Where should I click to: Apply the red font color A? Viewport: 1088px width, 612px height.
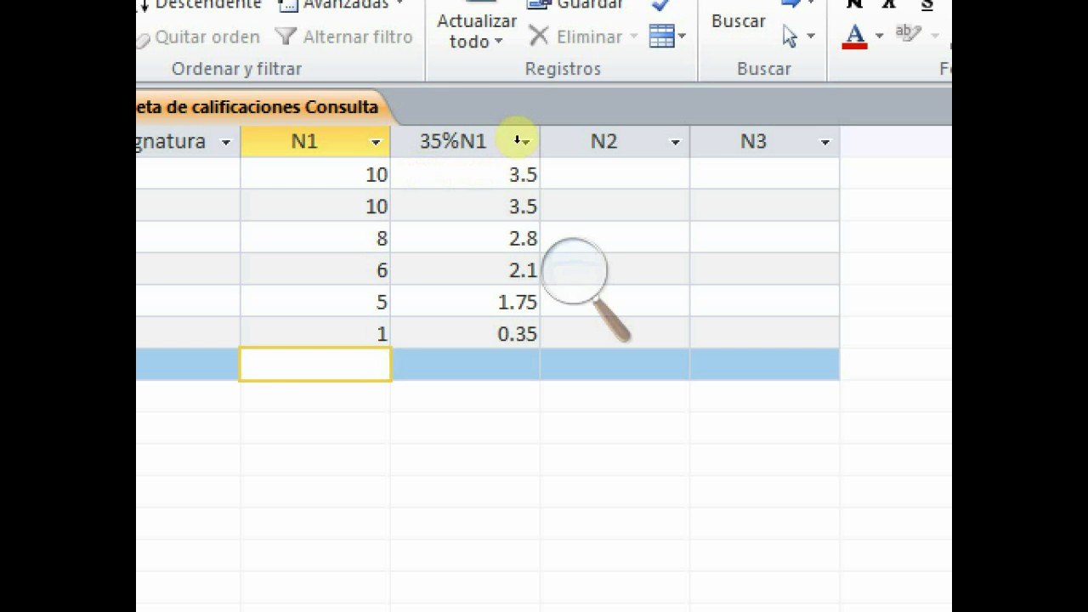pos(855,36)
